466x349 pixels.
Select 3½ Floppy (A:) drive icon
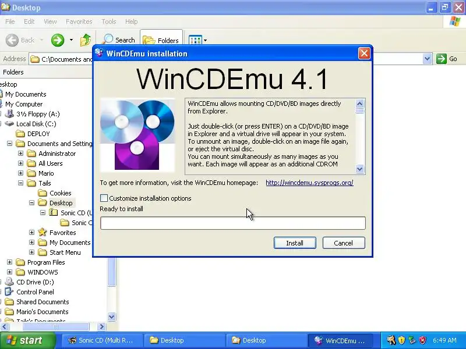9,114
